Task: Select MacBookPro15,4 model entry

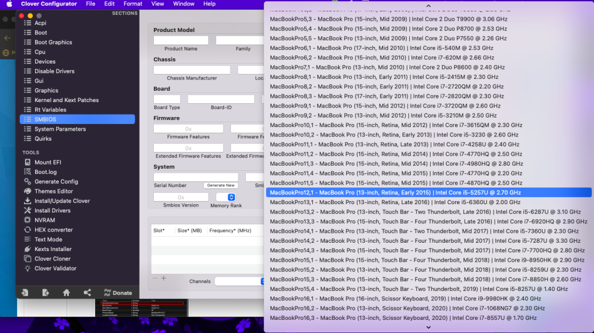Action: 428,289
